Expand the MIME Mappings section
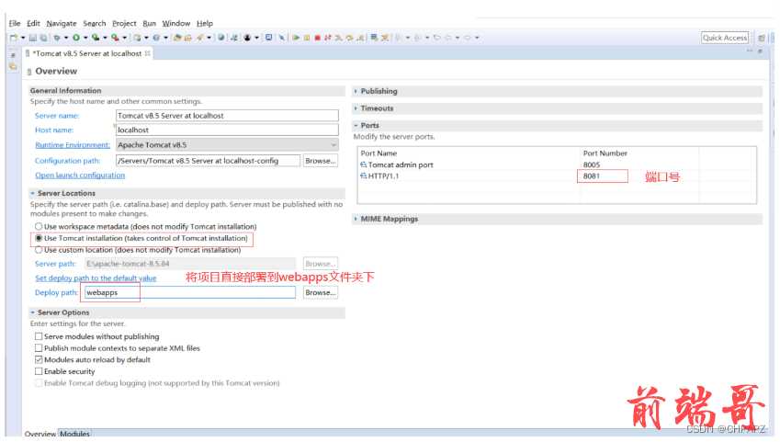 pos(356,219)
